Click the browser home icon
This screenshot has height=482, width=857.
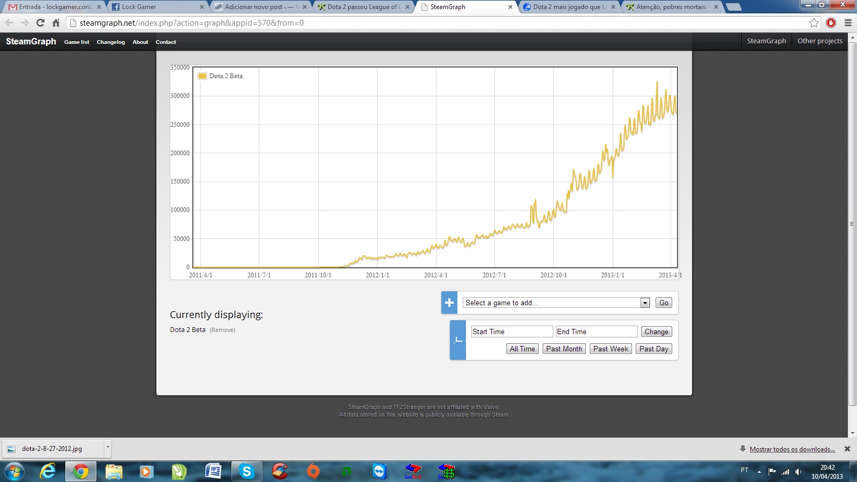56,23
